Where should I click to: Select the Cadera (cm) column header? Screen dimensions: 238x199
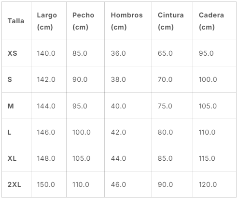[211, 21]
